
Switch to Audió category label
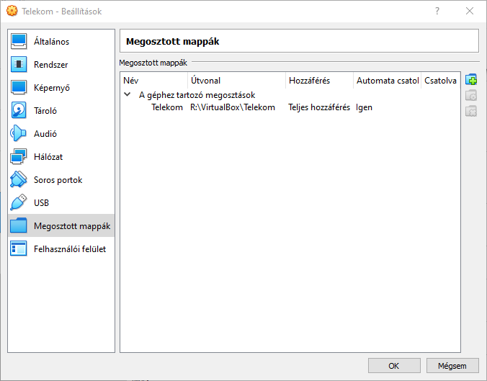click(45, 134)
